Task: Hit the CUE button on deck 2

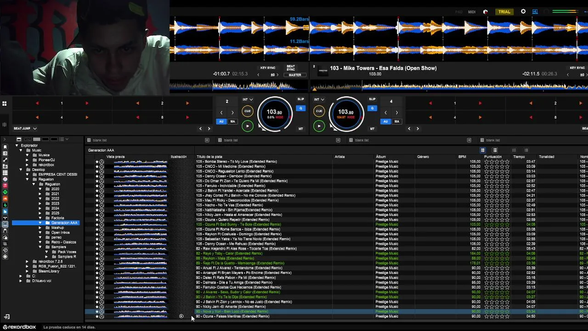Action: tap(319, 111)
